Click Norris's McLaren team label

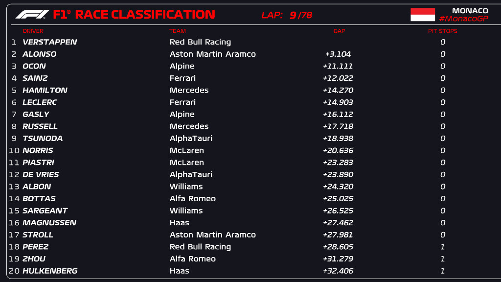186,150
